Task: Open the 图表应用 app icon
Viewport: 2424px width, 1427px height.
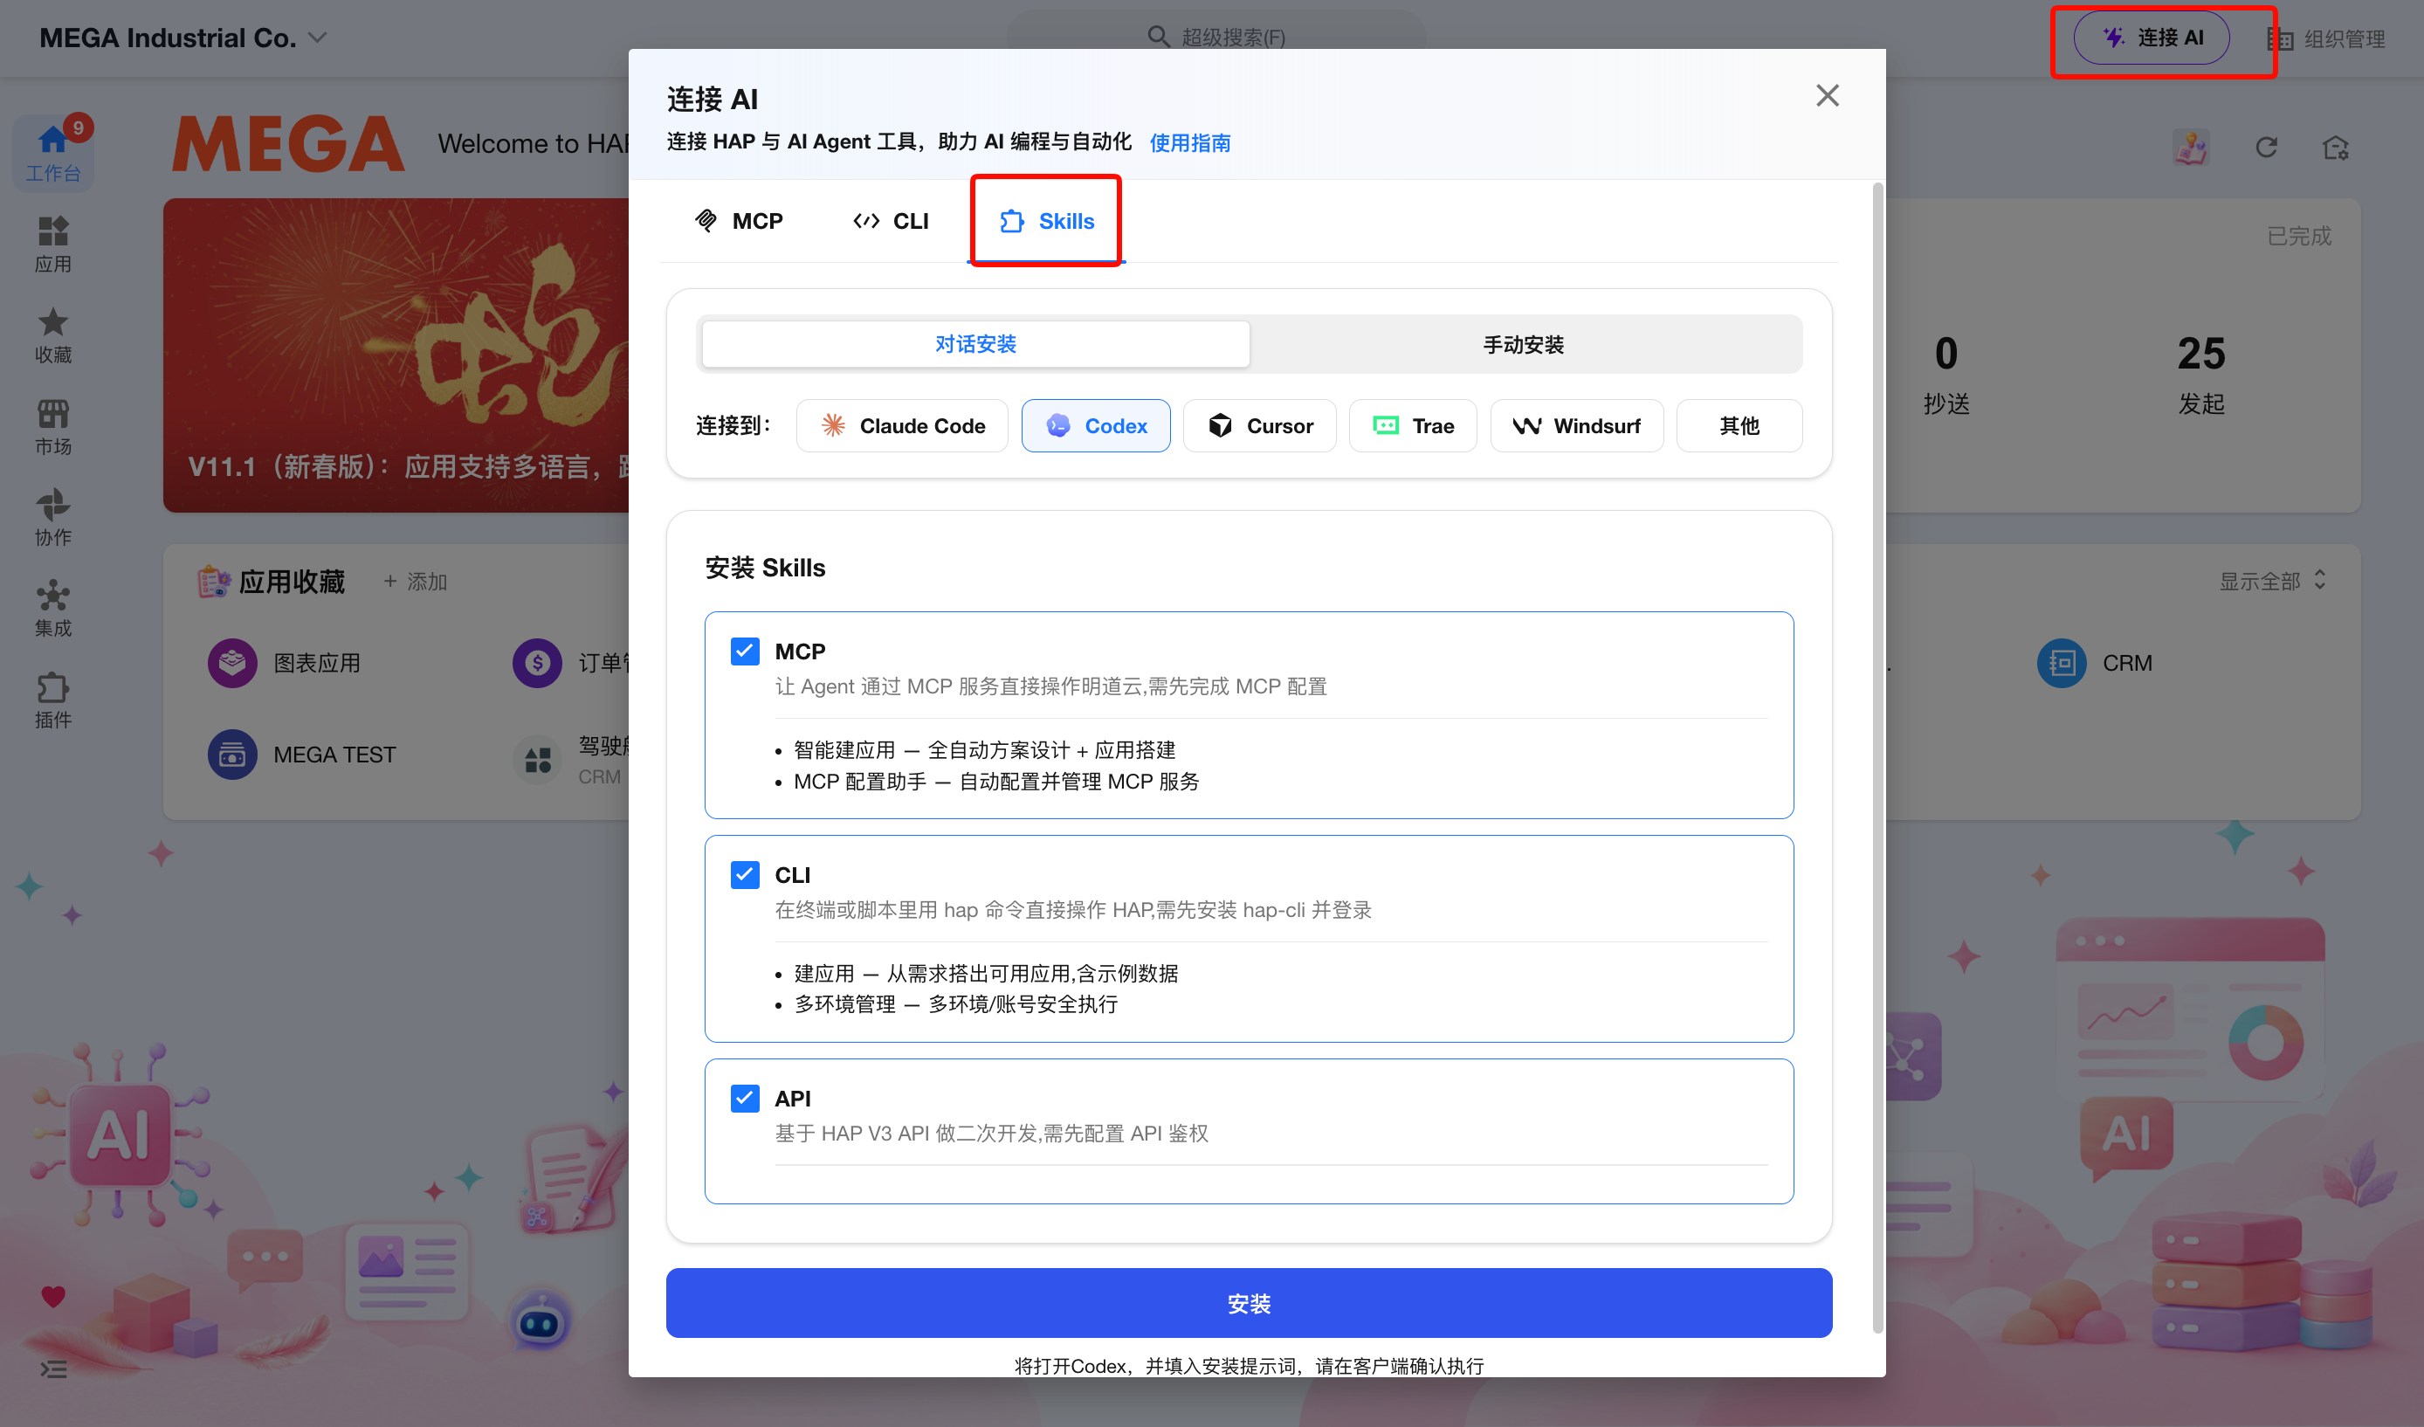Action: [x=231, y=663]
